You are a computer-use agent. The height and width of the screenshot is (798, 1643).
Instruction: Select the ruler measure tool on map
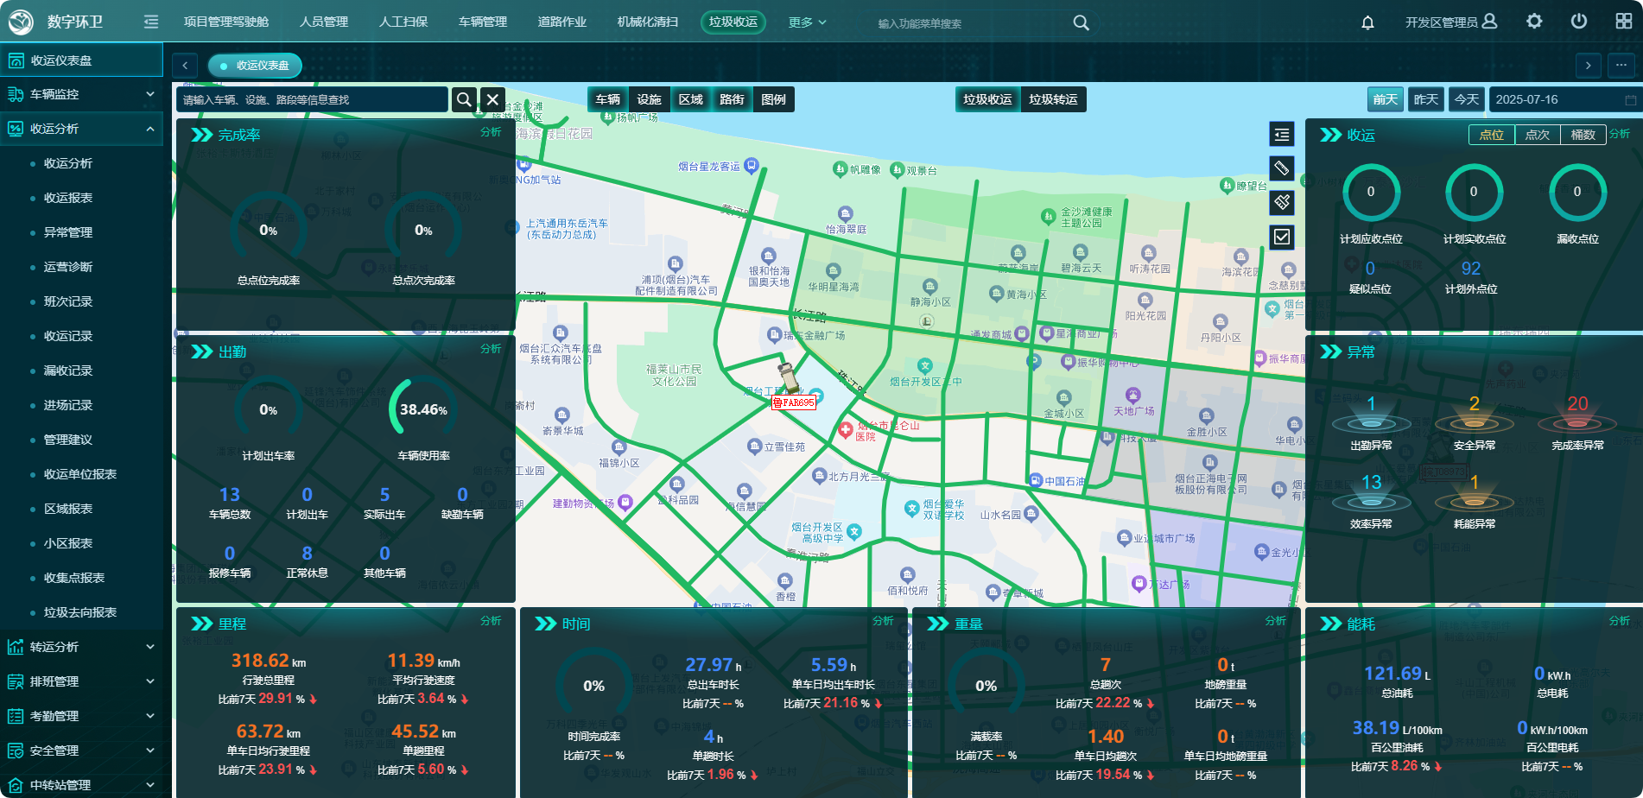click(1282, 168)
